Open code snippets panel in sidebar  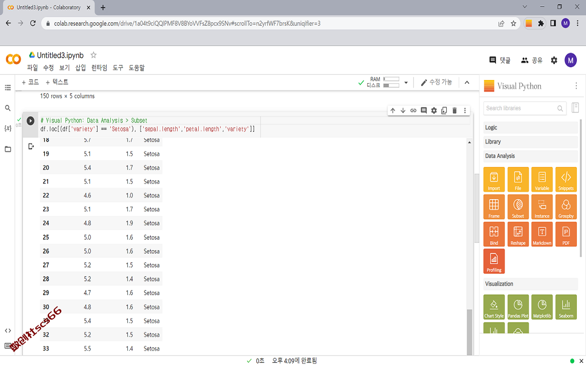8,330
